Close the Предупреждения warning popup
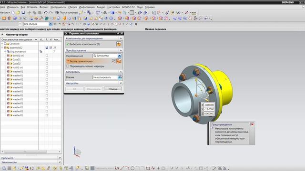Viewport: 305px width, 171px height. click(x=252, y=124)
